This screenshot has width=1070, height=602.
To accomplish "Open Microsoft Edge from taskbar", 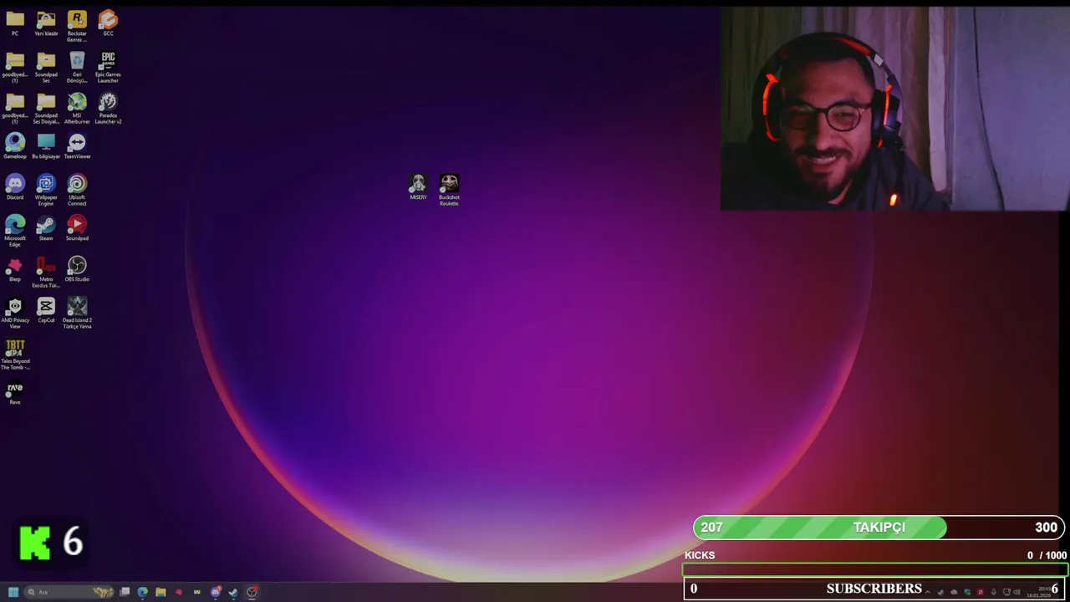I will 143,592.
